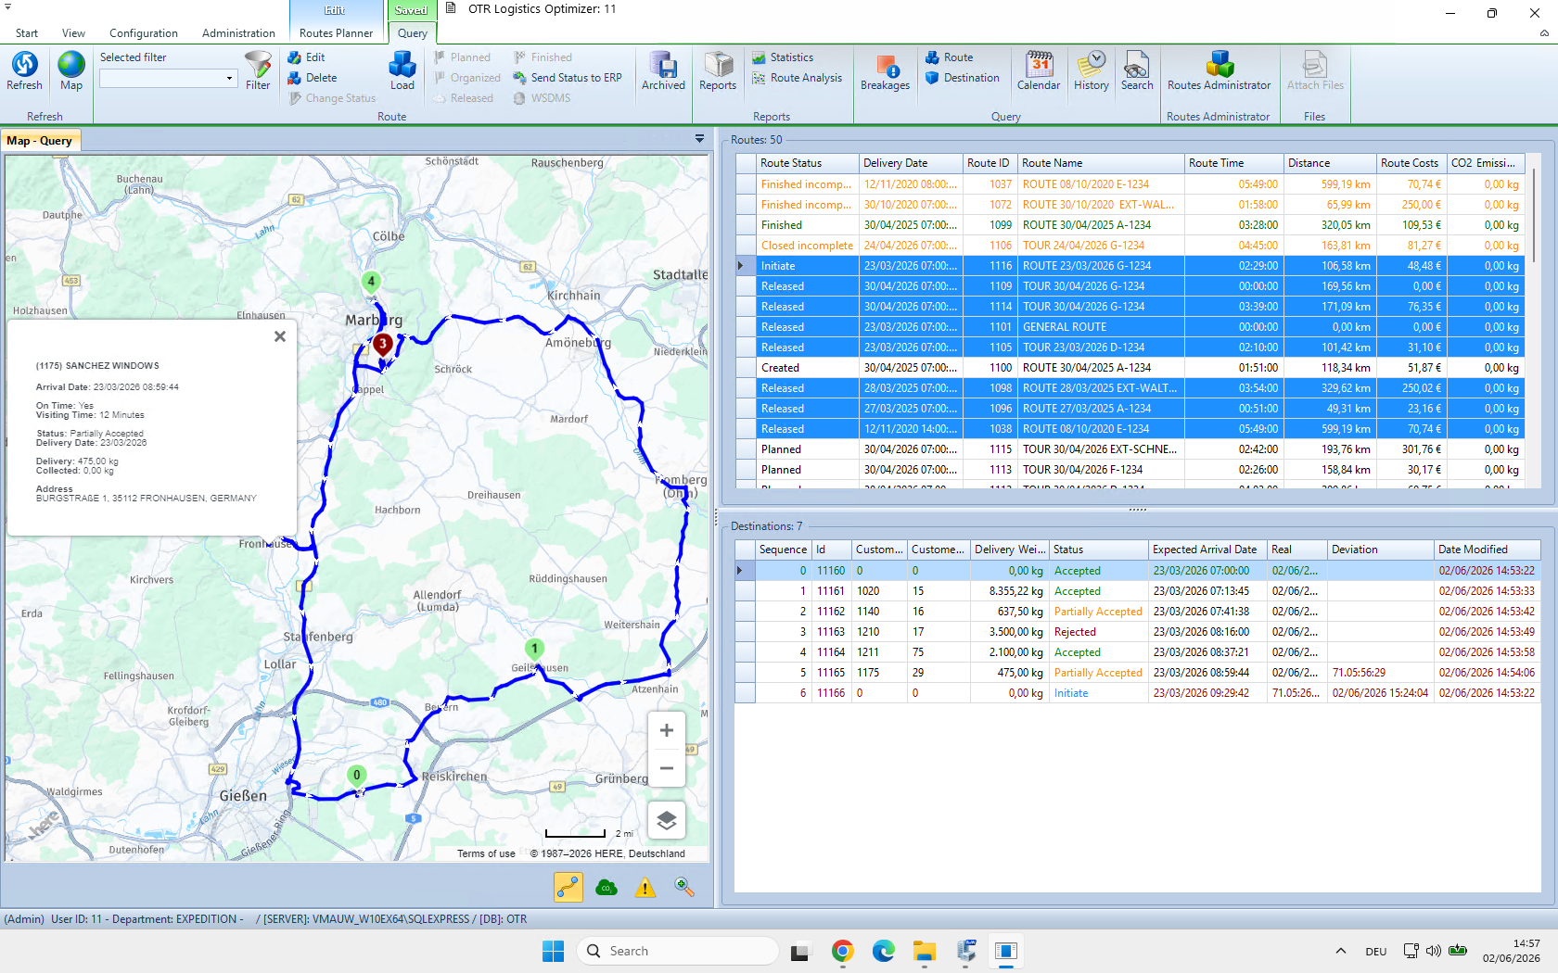Open the Start menu tab
Screen dimensions: 1558x973
27,33
